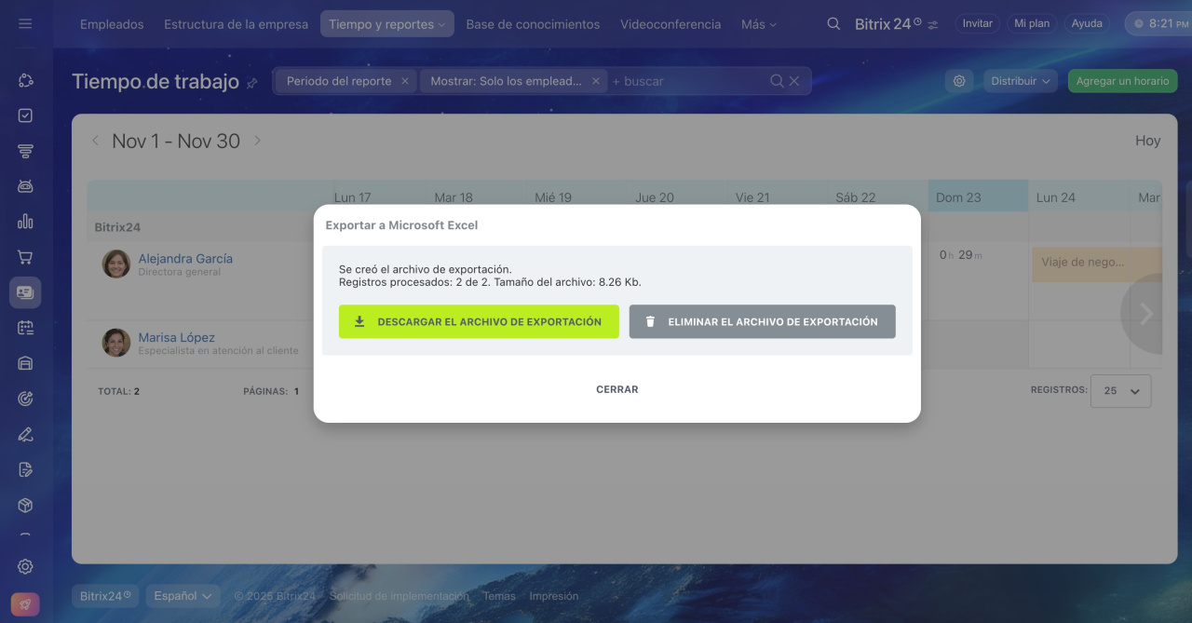Image resolution: width=1192 pixels, height=623 pixels.
Task: Open the Español language selector
Action: click(183, 595)
